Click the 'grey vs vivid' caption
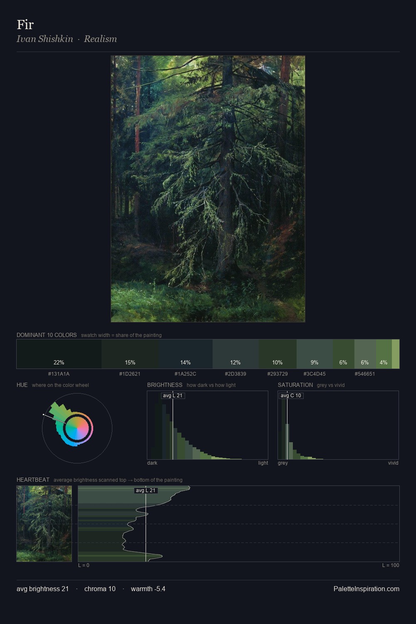Image resolution: width=416 pixels, height=624 pixels. pyautogui.click(x=331, y=385)
